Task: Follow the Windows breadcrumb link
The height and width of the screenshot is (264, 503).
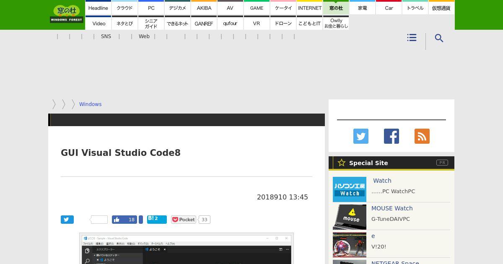Action: tap(90, 104)
